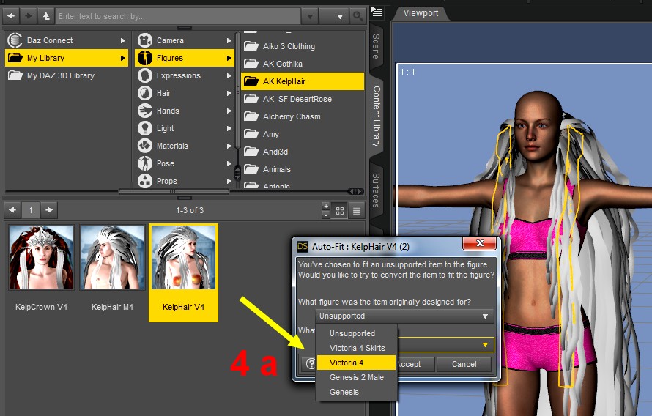The image size is (652, 416).
Task: Go back with the left arrow button
Action: tap(11, 16)
